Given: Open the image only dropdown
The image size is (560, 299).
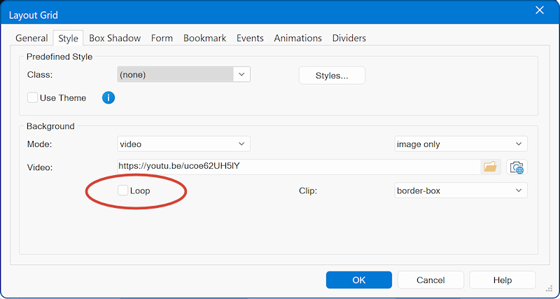Looking at the screenshot, I should [461, 144].
